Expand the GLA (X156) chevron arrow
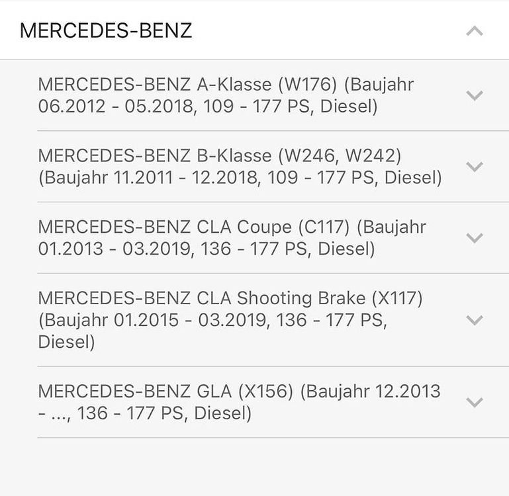The width and height of the screenshot is (509, 496). 475,402
